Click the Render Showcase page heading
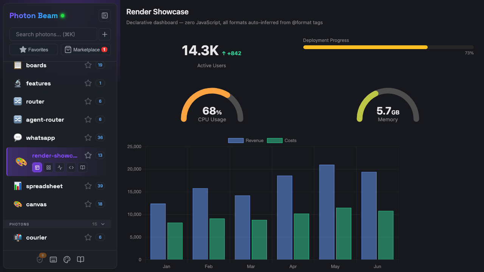 [157, 12]
